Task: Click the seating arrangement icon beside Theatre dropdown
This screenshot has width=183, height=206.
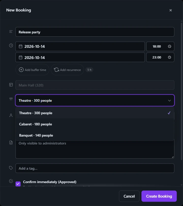Action: [11, 99]
